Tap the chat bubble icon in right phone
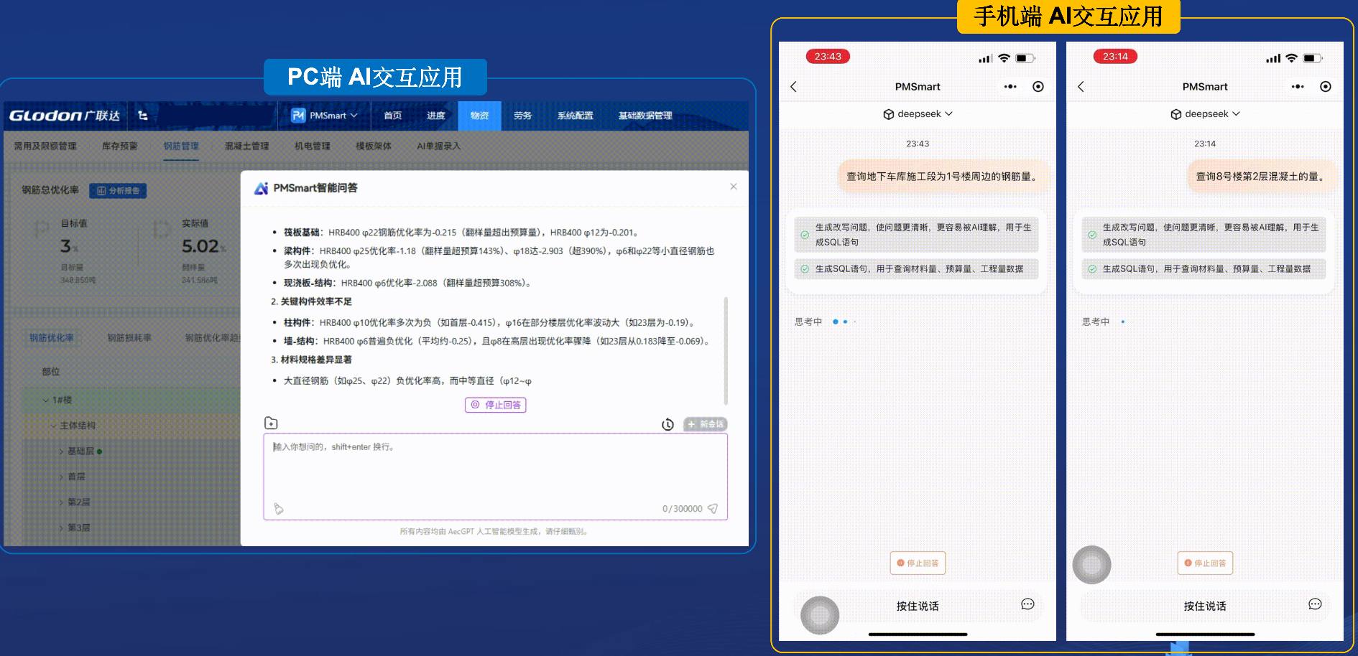The width and height of the screenshot is (1358, 656). 1315,604
